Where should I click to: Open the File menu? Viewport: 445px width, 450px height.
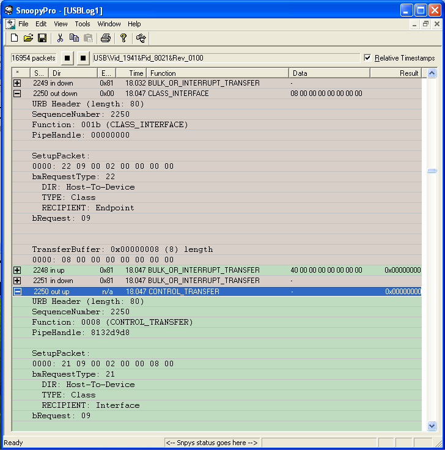tap(23, 24)
